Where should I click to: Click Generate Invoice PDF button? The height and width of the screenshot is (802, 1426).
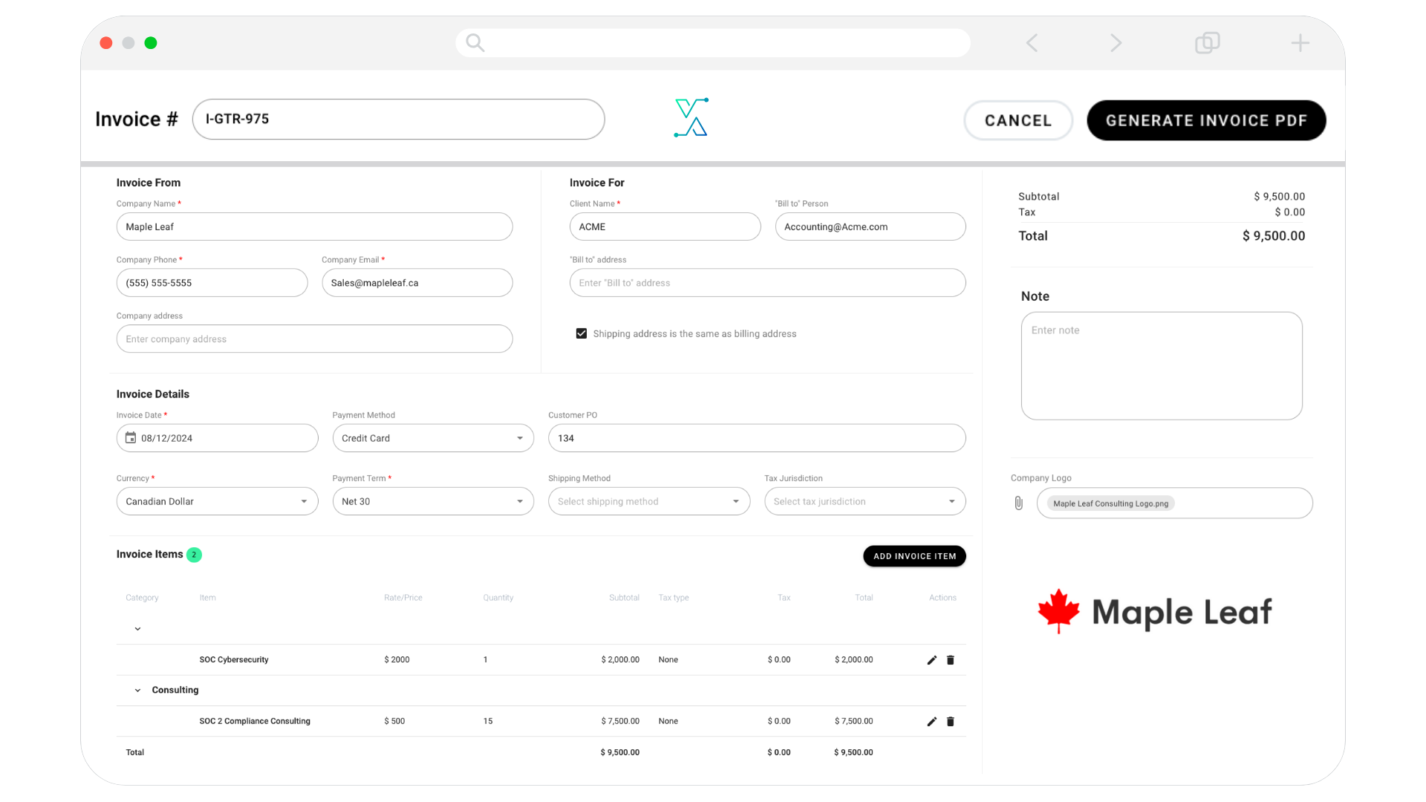1205,120
